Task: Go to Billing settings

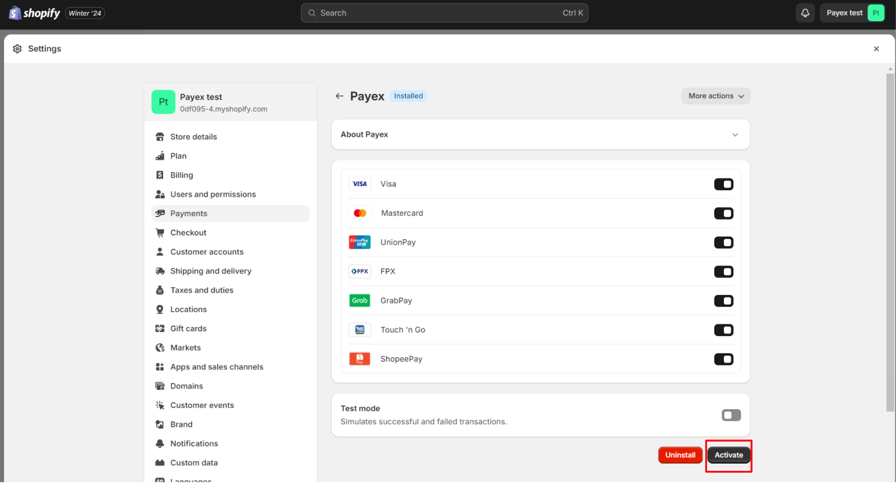Action: click(x=230, y=175)
